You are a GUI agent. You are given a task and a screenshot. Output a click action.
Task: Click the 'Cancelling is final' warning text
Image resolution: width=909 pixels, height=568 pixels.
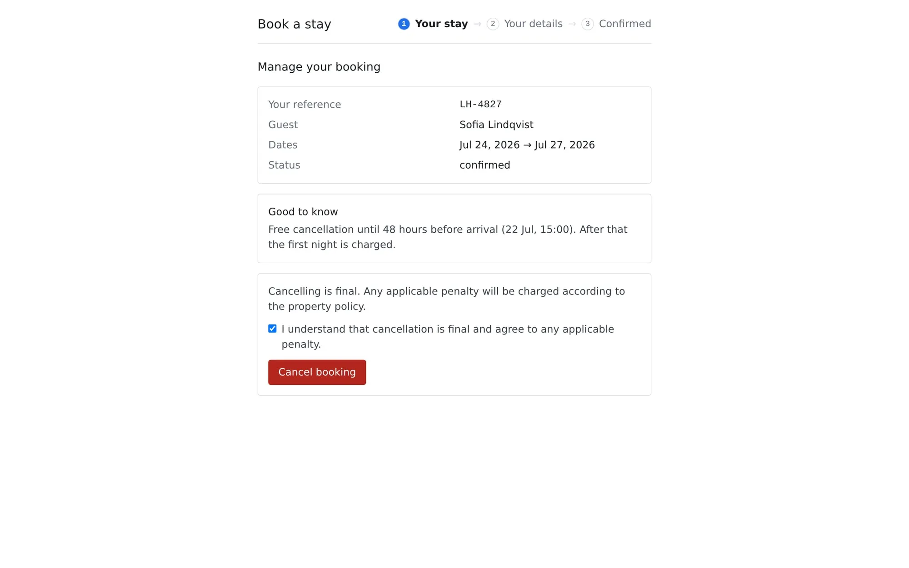pyautogui.click(x=446, y=299)
